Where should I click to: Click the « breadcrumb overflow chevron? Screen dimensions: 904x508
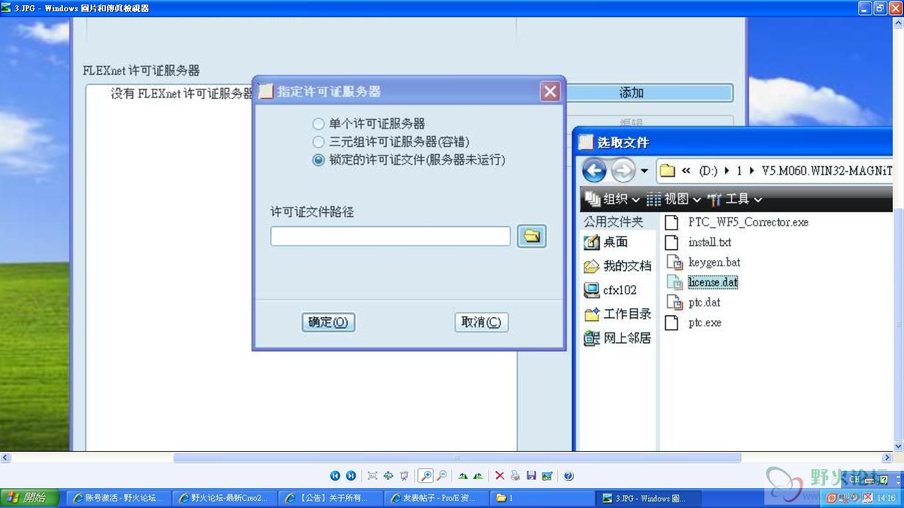point(686,171)
